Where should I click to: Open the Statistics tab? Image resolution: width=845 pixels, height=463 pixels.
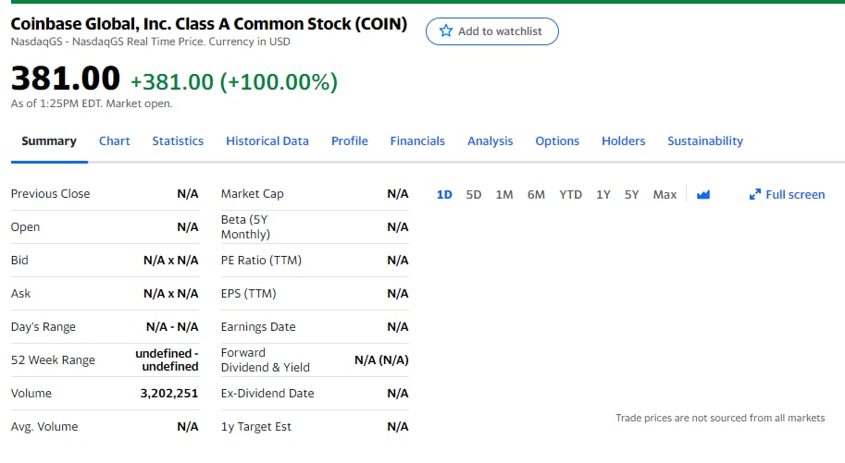click(178, 141)
